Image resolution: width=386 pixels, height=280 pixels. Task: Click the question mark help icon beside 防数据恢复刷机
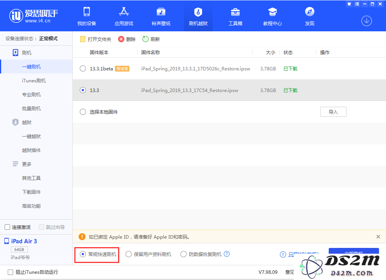tap(227, 254)
